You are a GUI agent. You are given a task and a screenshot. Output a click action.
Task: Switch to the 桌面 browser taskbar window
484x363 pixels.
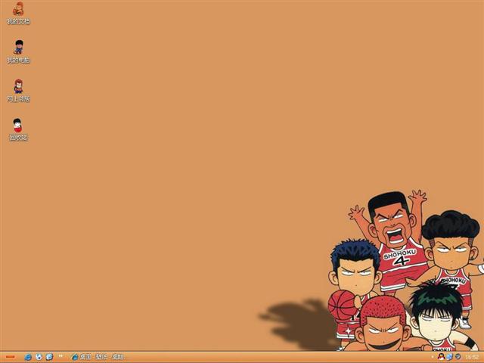(x=98, y=357)
